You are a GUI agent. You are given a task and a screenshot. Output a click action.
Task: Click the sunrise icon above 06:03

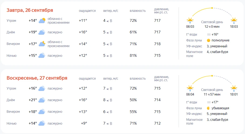[190, 21]
